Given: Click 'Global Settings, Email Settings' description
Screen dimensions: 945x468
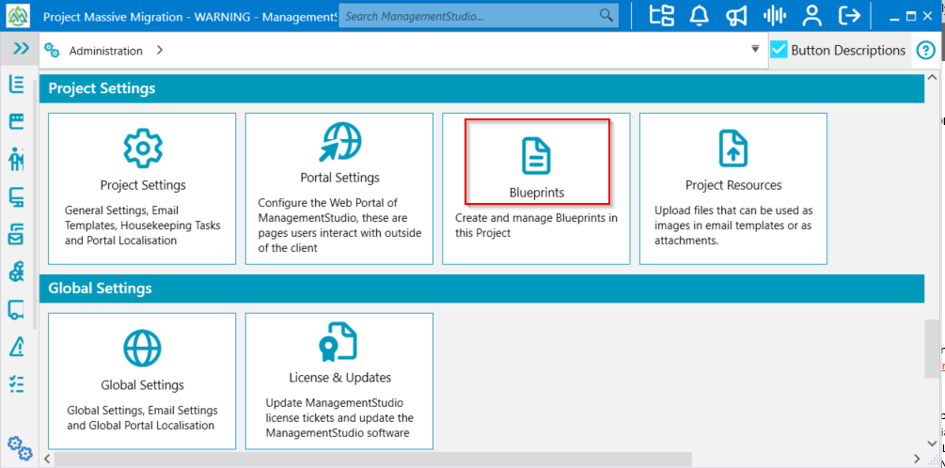Looking at the screenshot, I should coord(143,418).
